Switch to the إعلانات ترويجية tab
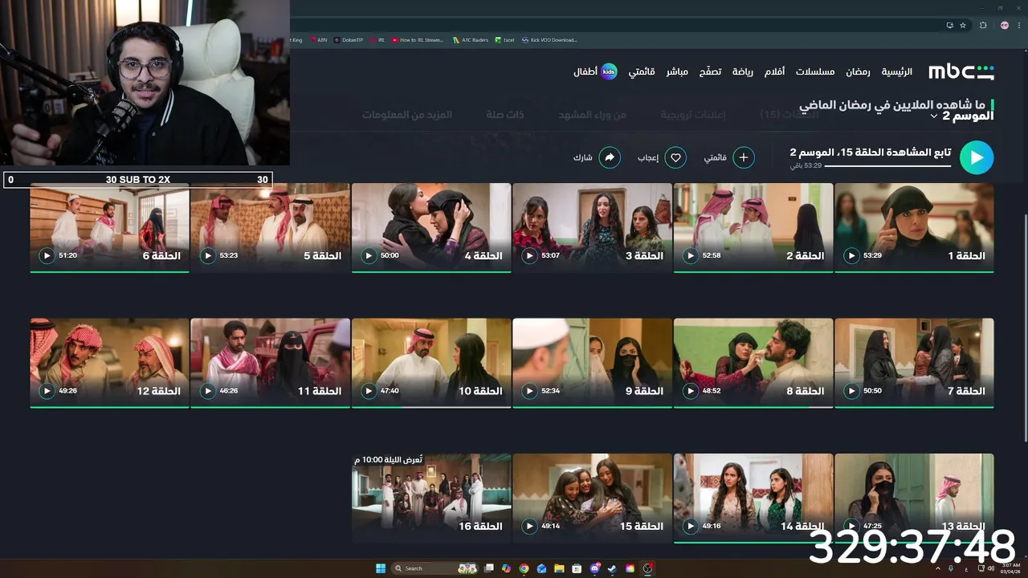1028x578 pixels. click(693, 115)
